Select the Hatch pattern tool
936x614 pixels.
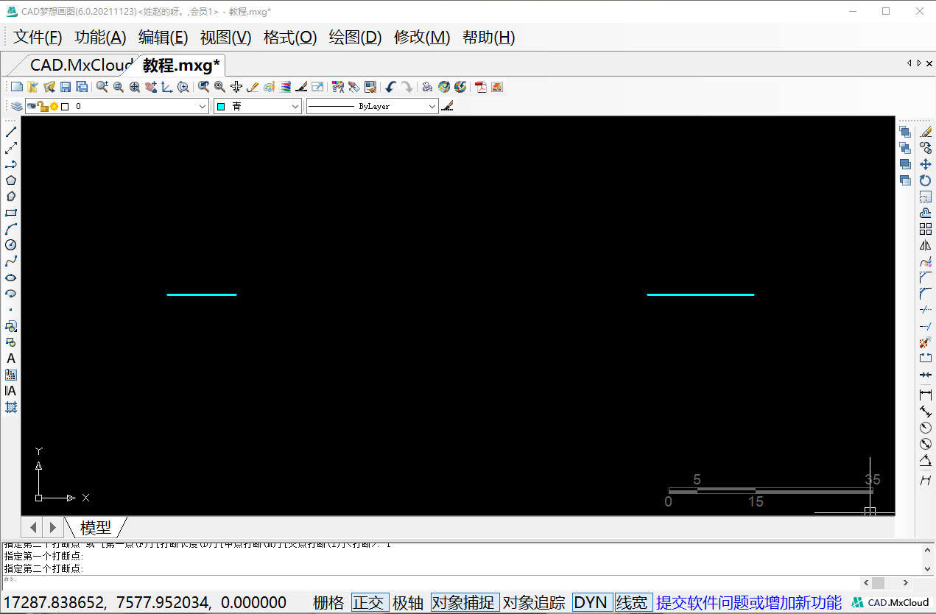pos(11,407)
